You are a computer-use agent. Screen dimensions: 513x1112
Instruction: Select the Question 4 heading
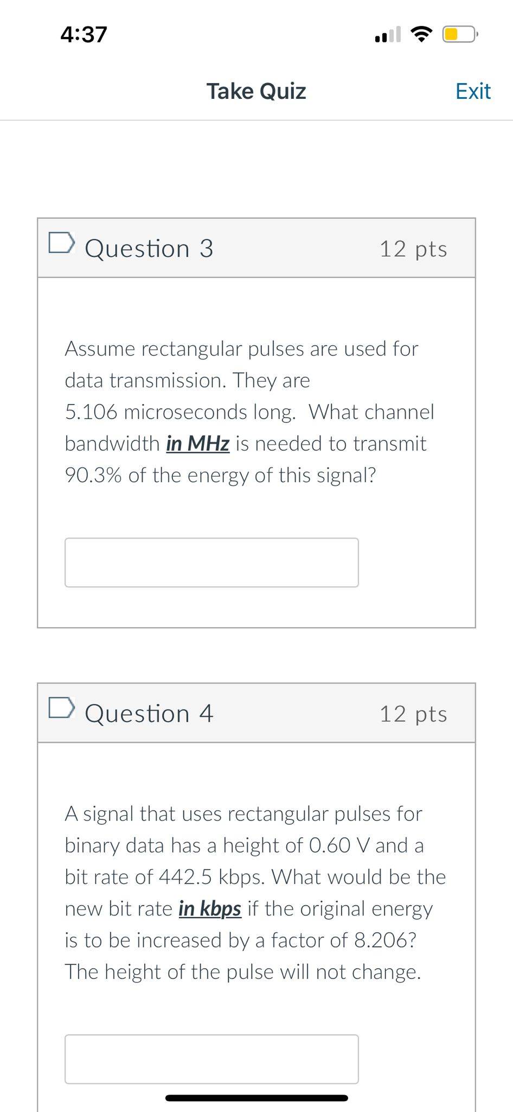149,713
